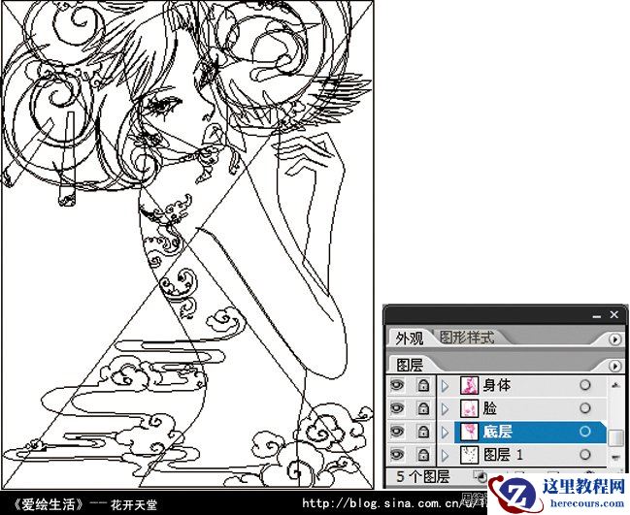The height and width of the screenshot is (515, 630).
Task: Open the 图层 panel flyout menu arrow
Action: click(x=614, y=366)
